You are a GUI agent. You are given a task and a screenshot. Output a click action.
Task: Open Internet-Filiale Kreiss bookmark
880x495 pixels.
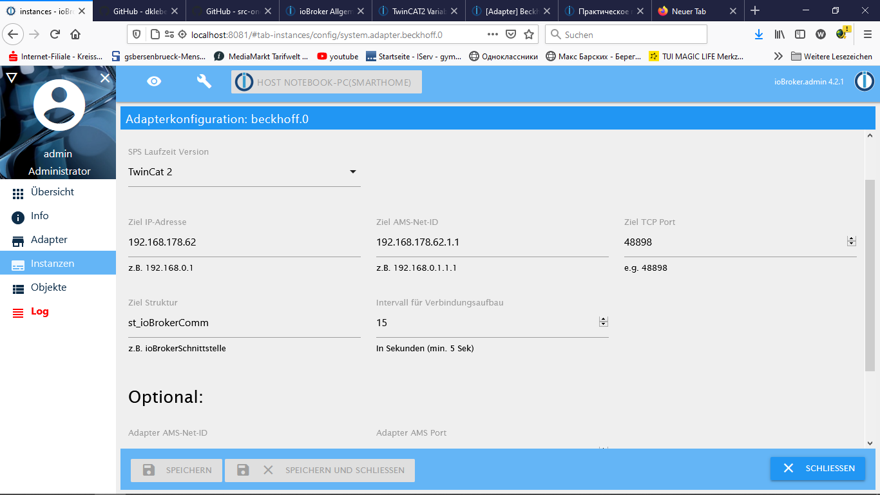[x=55, y=57]
